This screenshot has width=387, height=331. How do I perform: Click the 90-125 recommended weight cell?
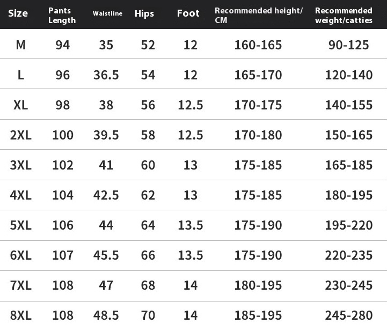[348, 45]
